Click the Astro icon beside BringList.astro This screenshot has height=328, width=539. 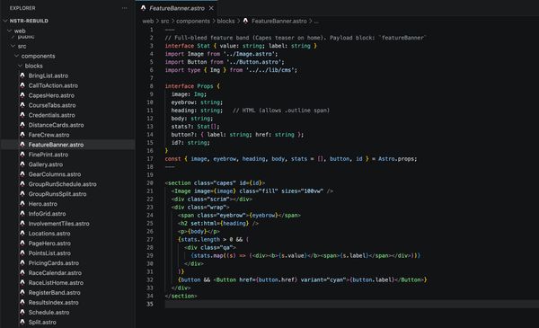(x=22, y=75)
